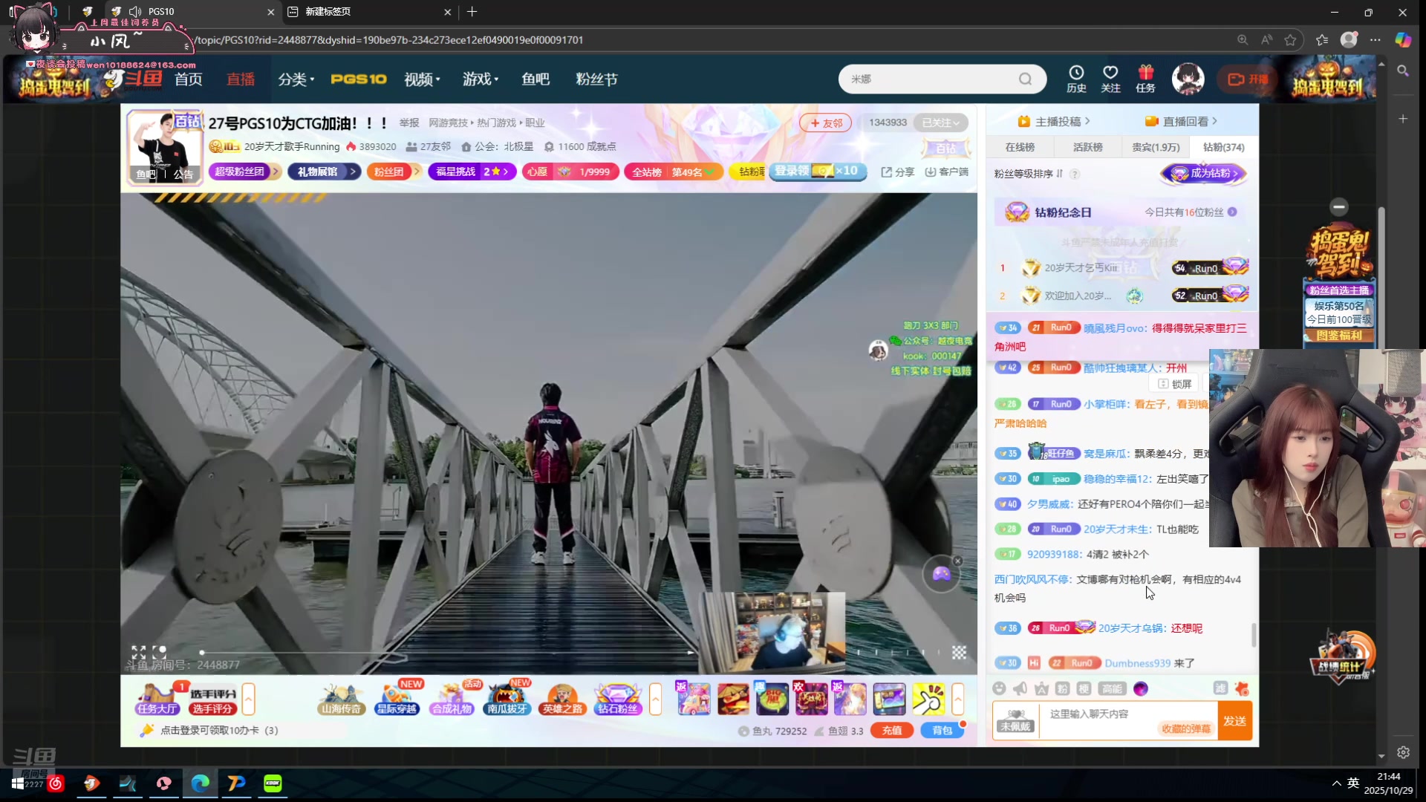Viewport: 1426px width, 802px height.
Task: Click the 充值 recharge button
Action: 891,730
